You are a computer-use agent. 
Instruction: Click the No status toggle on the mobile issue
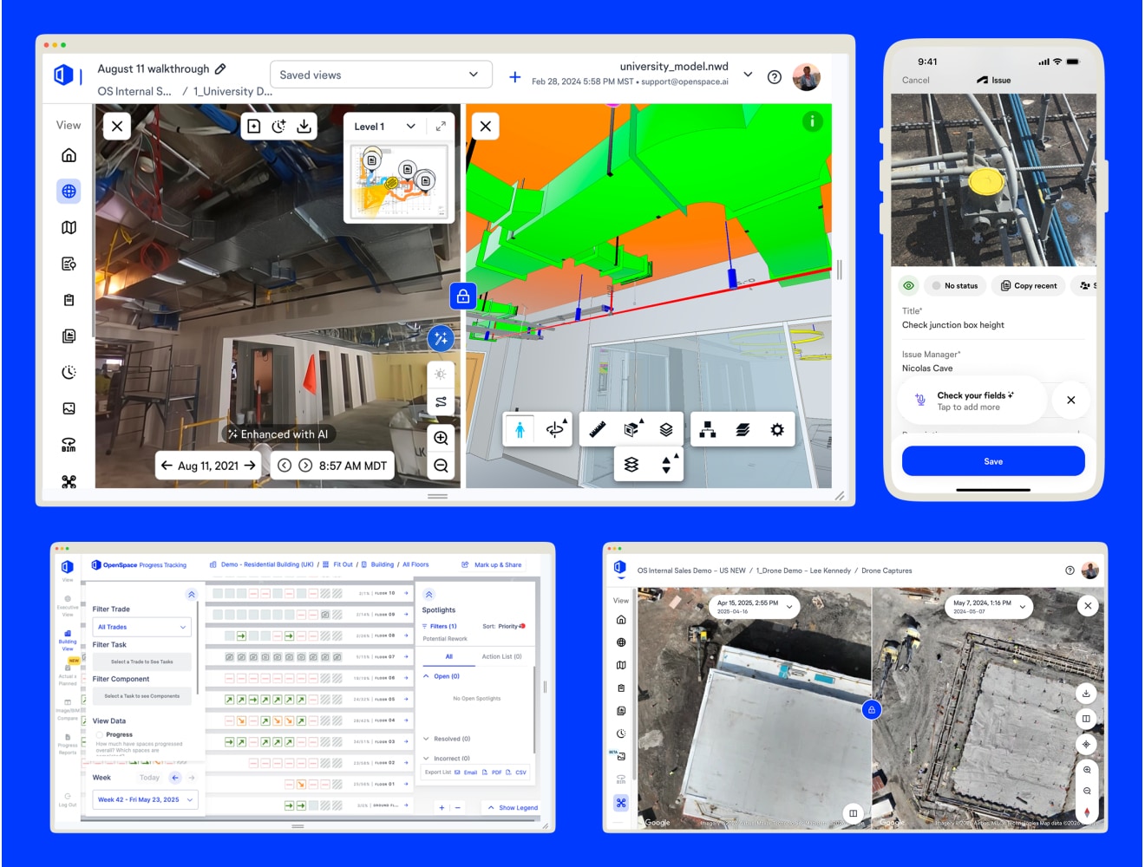pos(954,285)
